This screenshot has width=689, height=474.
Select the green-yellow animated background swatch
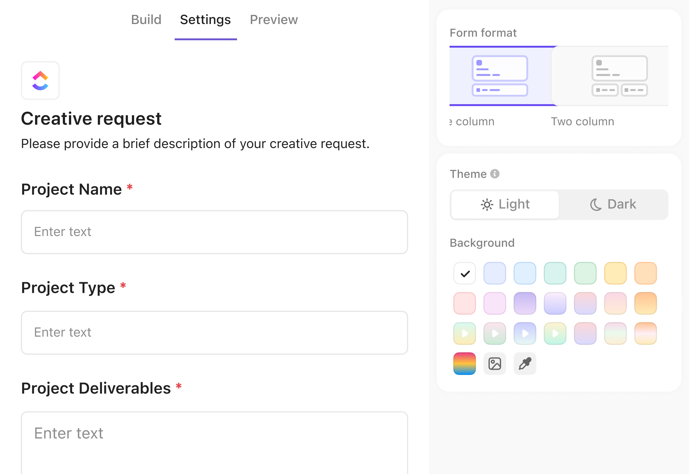pos(465,333)
